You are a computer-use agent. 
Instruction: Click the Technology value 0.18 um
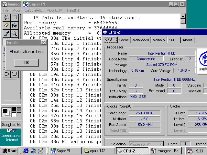138,70
